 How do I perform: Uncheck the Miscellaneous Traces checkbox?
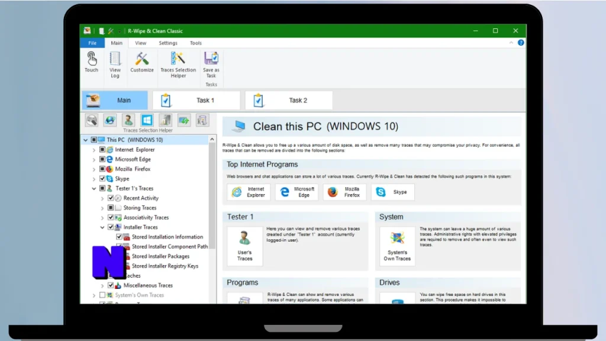tap(111, 285)
